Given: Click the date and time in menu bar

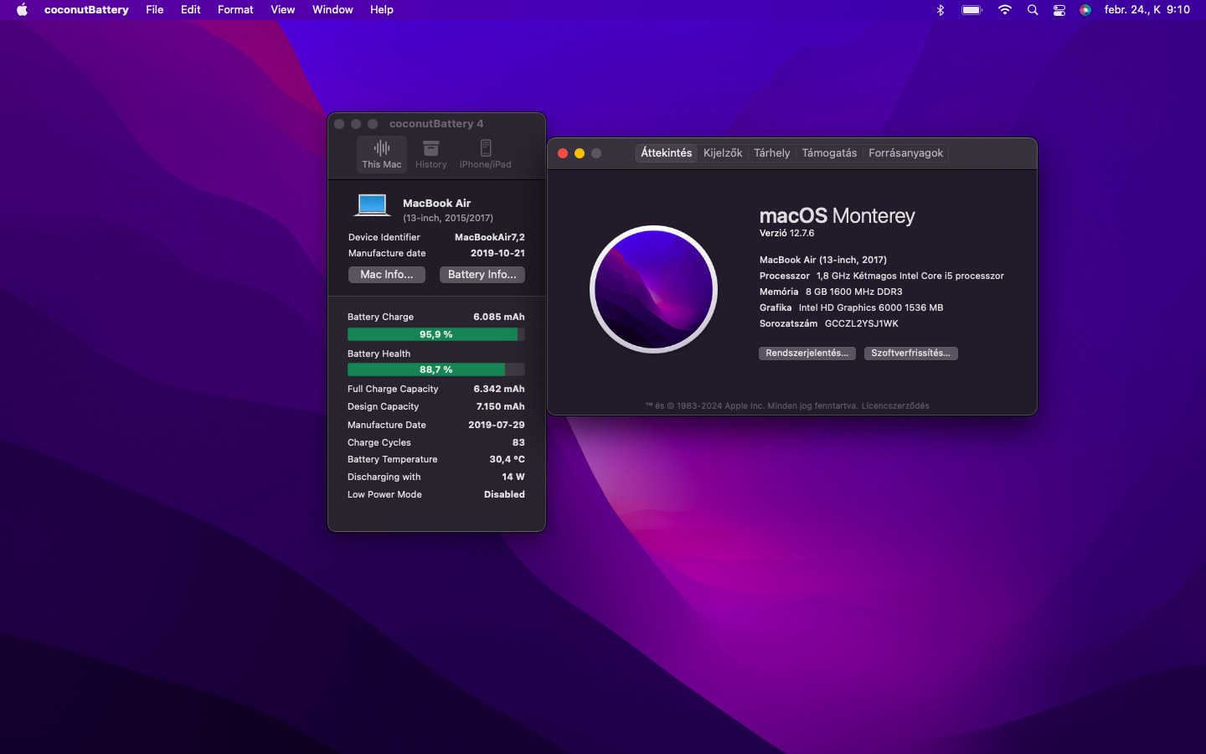Looking at the screenshot, I should click(1147, 10).
